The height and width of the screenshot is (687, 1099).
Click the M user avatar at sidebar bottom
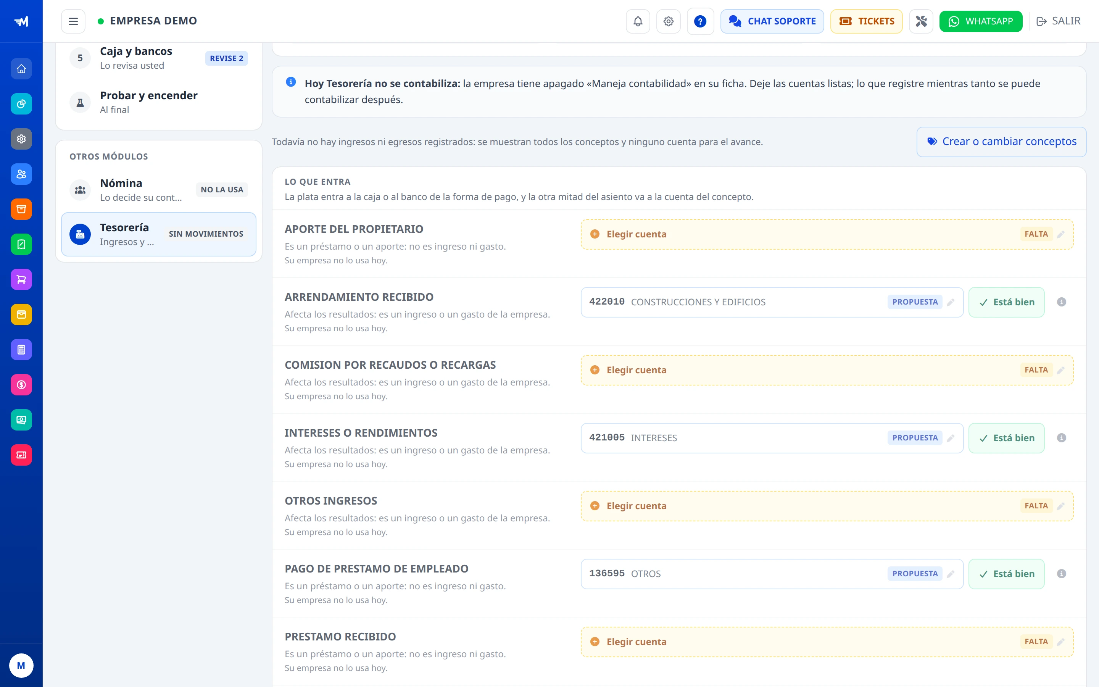pos(21,666)
